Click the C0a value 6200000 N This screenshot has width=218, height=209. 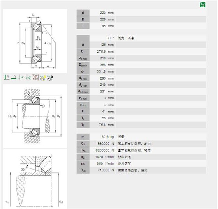105,151
